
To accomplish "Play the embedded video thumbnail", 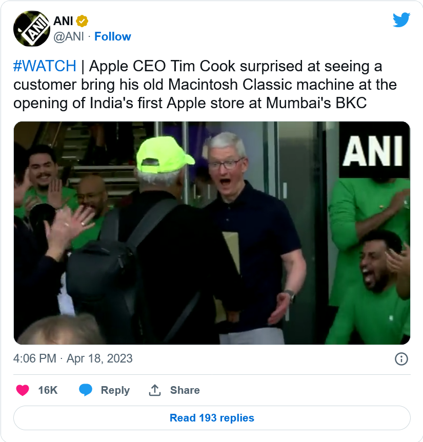I will (x=212, y=233).
